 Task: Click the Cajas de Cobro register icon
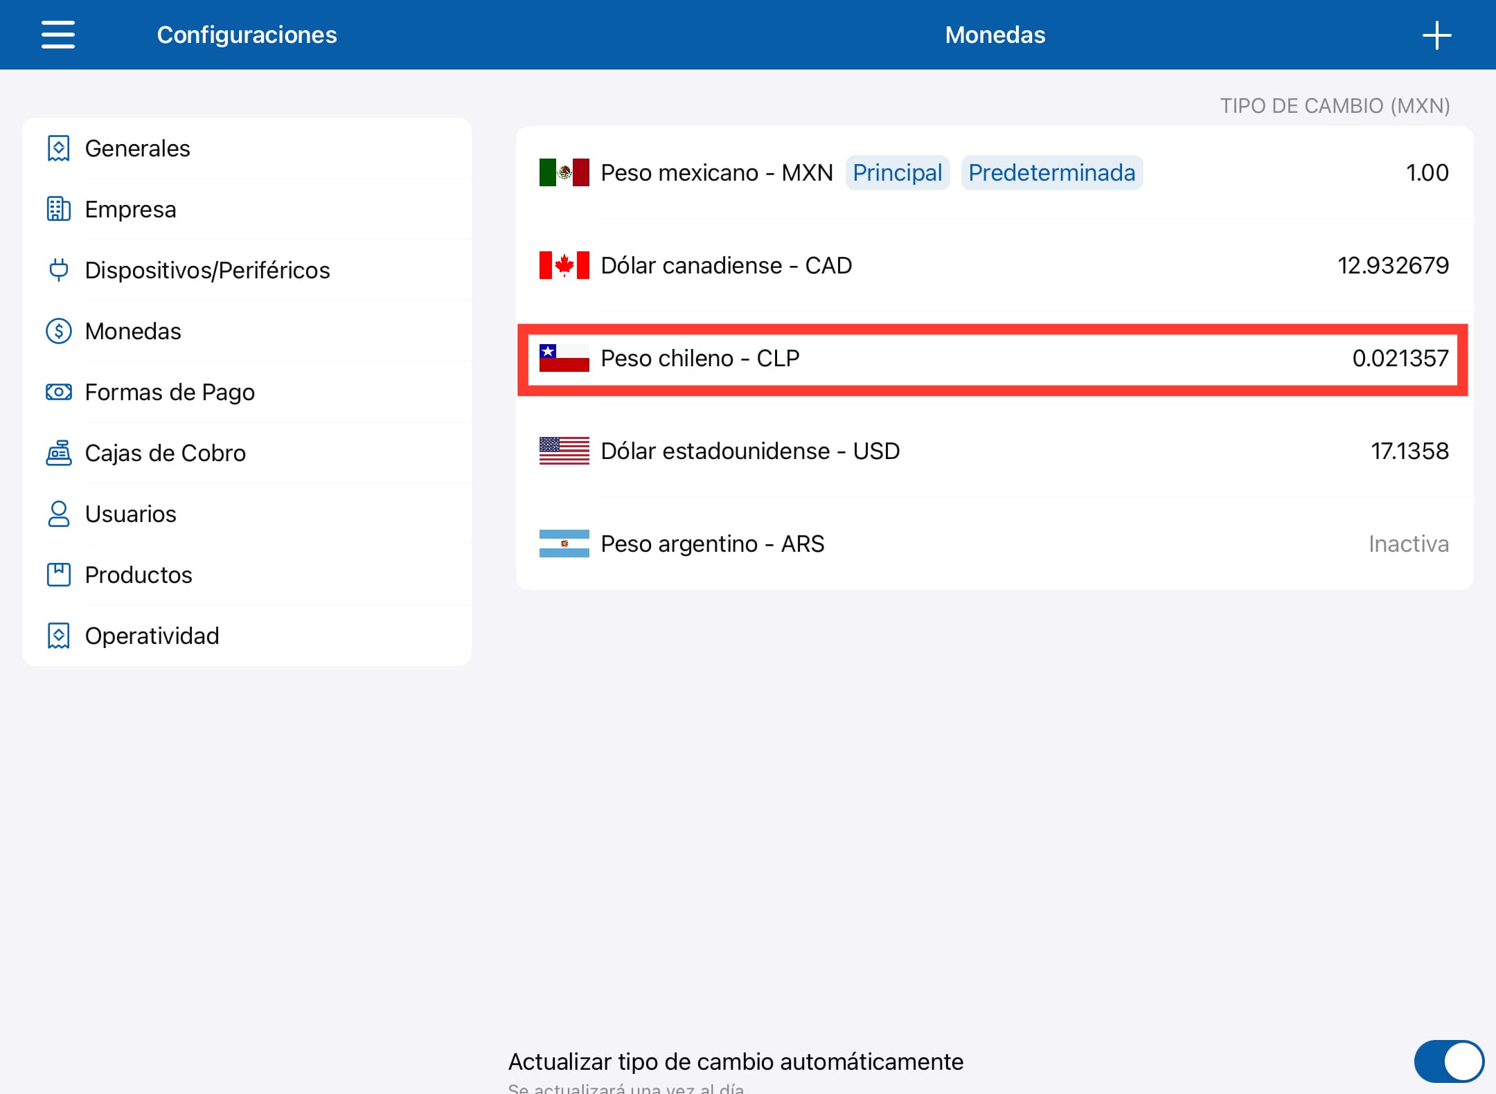pos(59,453)
